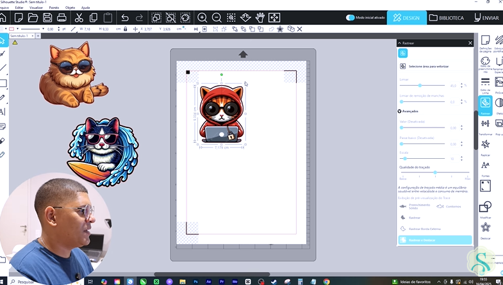Undo the last action
Image resolution: width=503 pixels, height=285 pixels.
coord(125,18)
